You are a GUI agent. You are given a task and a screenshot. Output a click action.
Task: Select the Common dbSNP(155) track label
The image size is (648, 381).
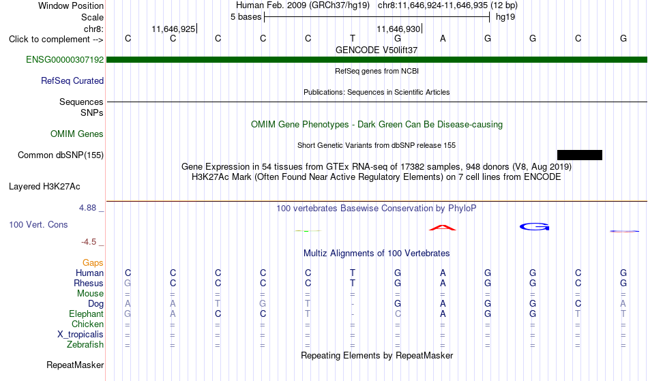(61, 155)
